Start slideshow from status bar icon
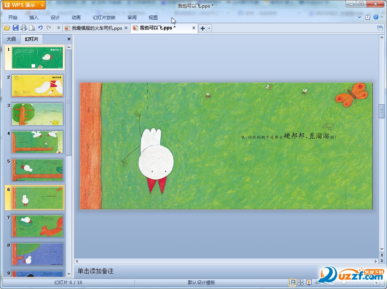The height and width of the screenshot is (289, 387). tap(309, 282)
